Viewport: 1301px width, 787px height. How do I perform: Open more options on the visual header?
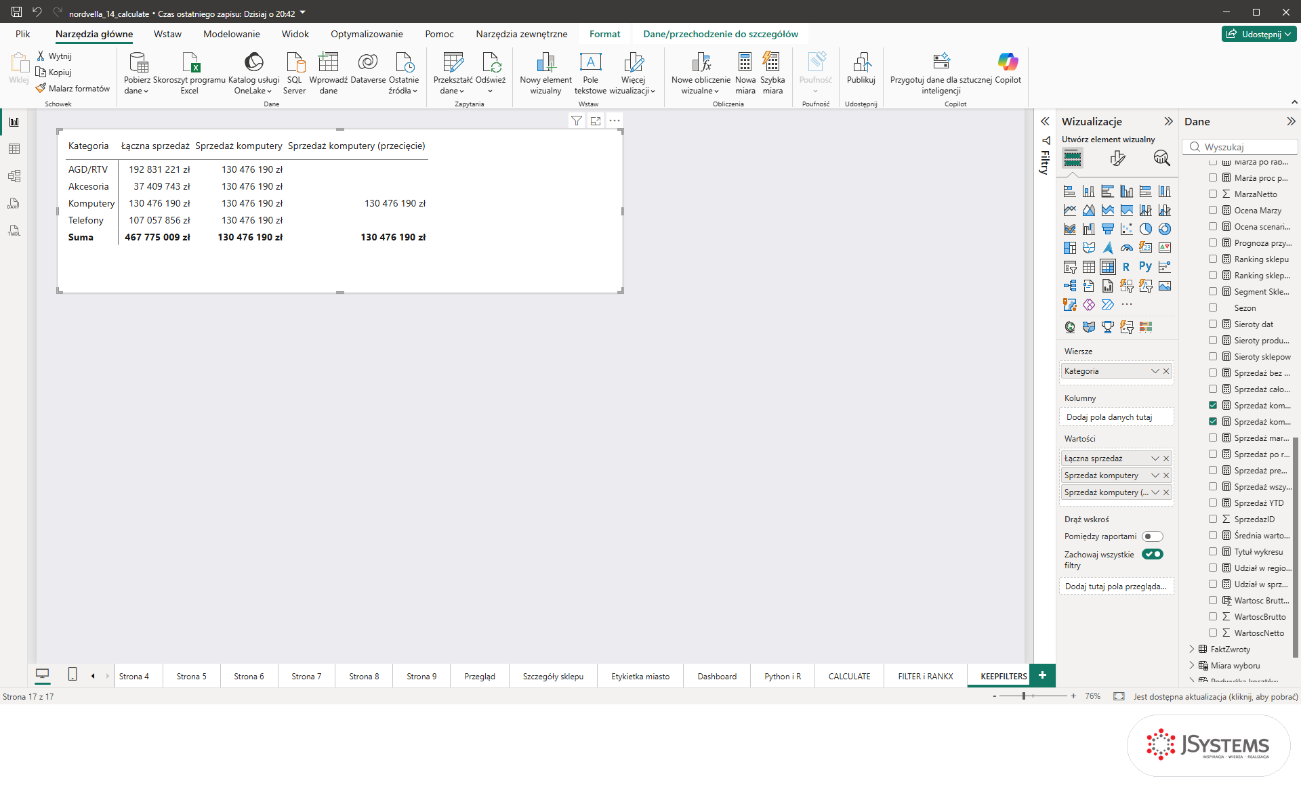615,121
